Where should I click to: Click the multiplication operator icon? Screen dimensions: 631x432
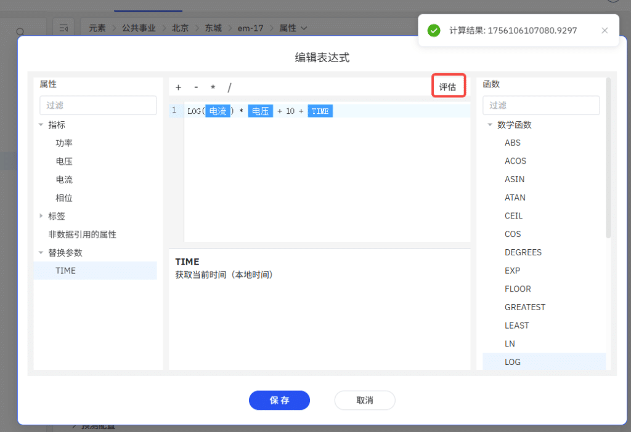pos(213,87)
